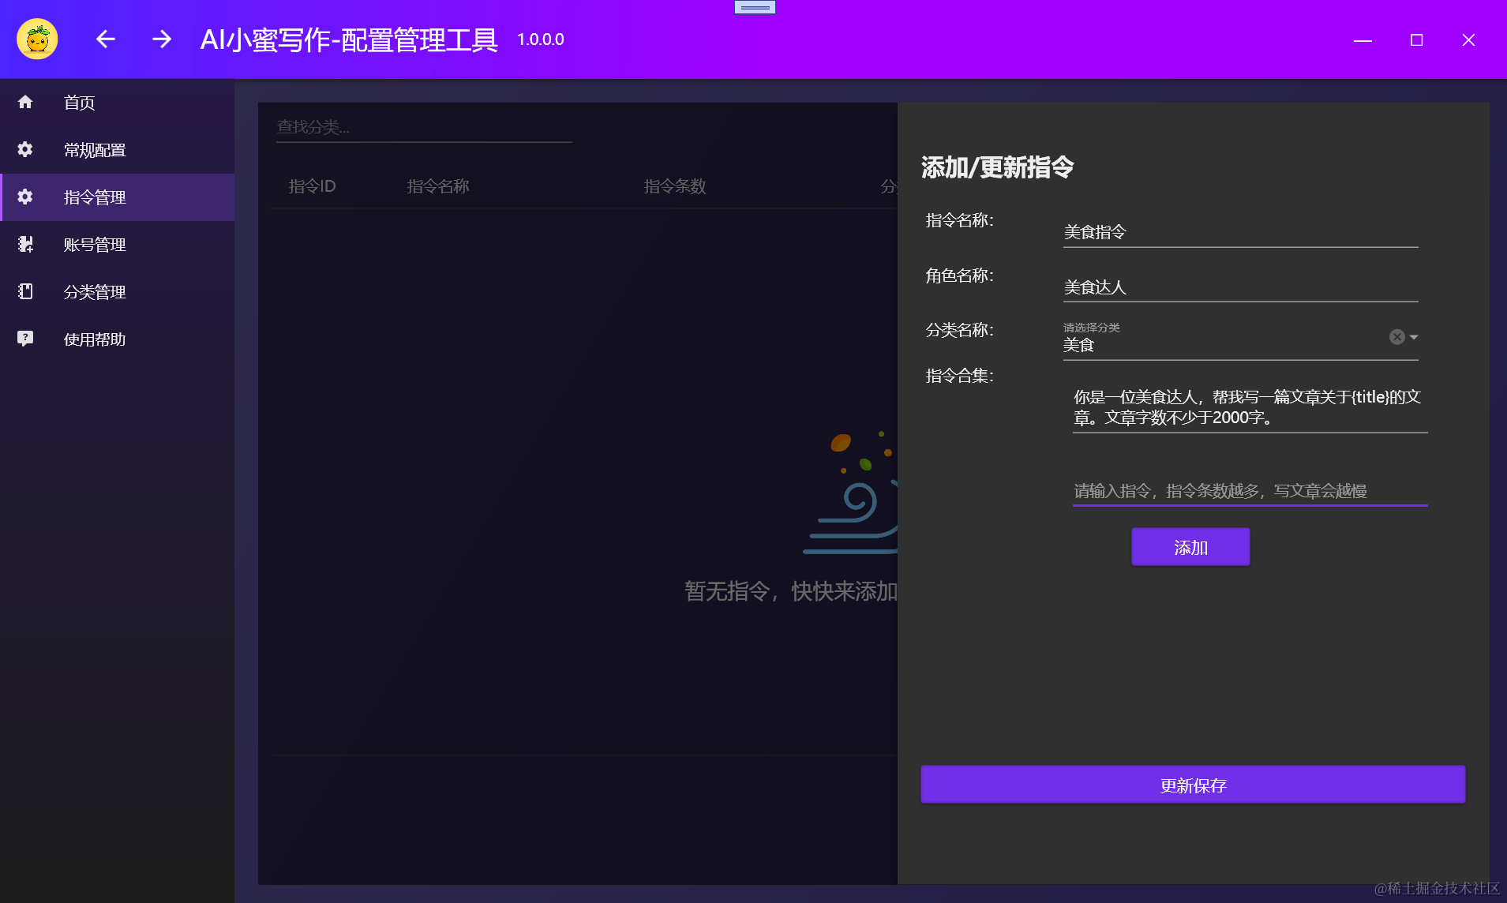The height and width of the screenshot is (903, 1507).
Task: Click the top-center drag handle tab
Action: [x=755, y=7]
